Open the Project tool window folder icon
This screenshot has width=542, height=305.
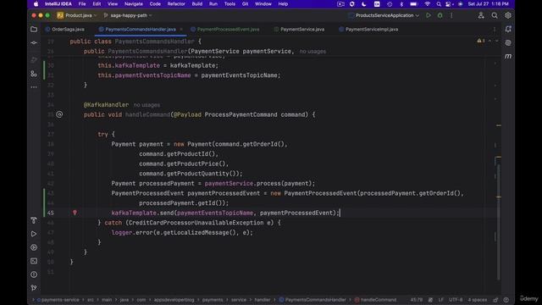point(34,30)
